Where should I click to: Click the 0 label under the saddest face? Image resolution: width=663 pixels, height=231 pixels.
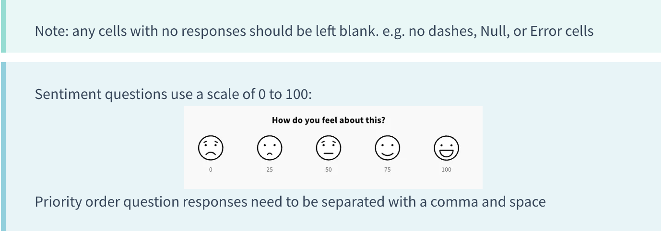[211, 170]
